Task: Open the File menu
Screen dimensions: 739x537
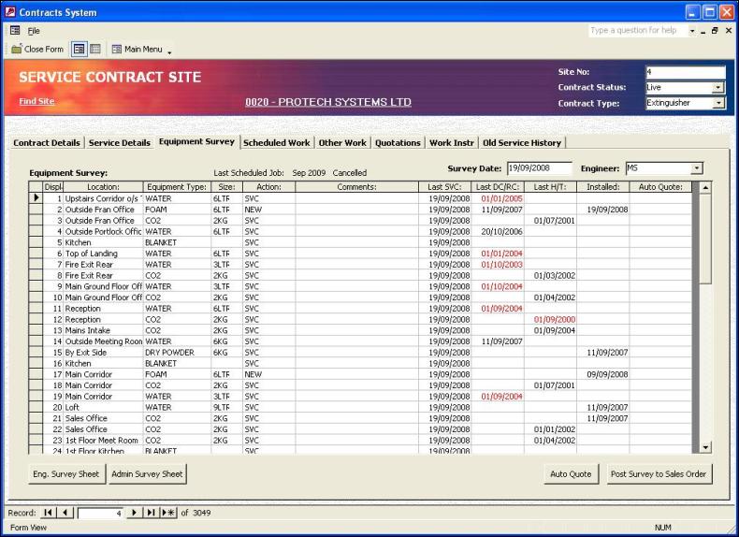Action: (34, 31)
